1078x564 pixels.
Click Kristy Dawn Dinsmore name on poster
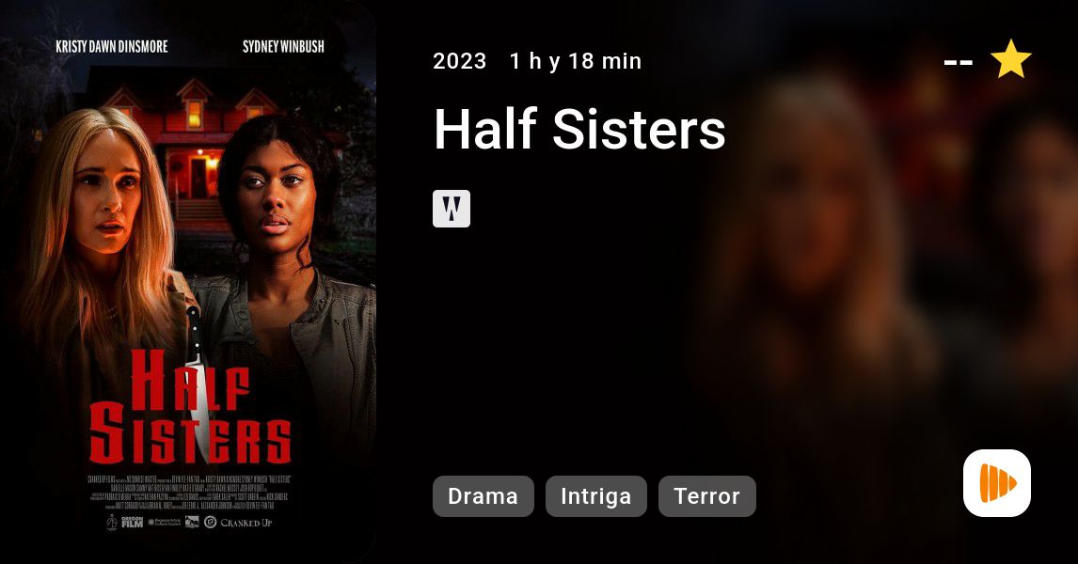[x=111, y=47]
